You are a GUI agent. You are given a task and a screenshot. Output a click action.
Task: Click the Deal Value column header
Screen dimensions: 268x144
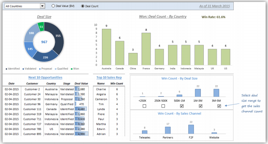click(81, 84)
